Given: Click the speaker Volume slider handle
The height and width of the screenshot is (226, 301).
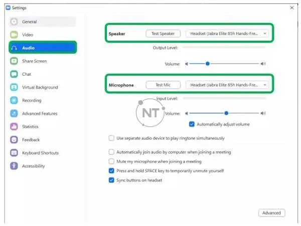Looking at the screenshot, I should point(208,64).
